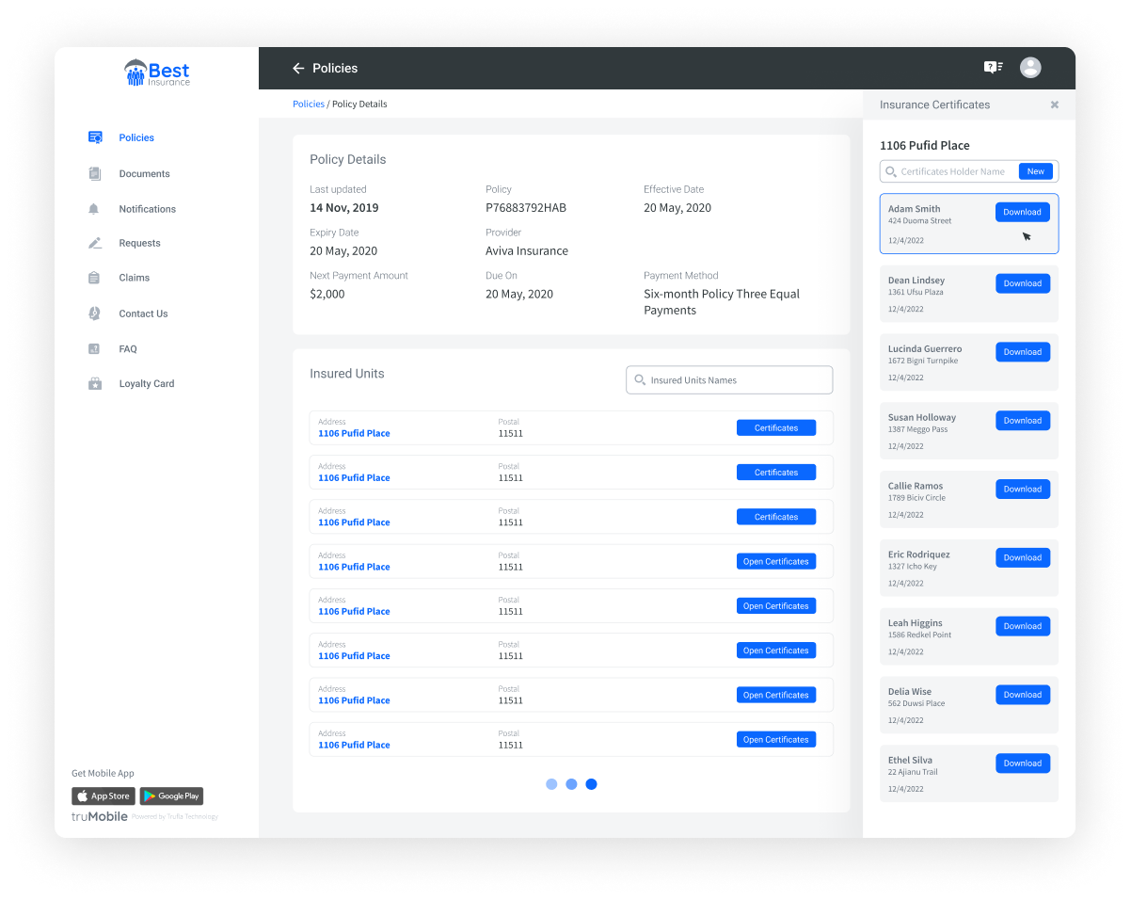Download Eric Rodriquez's certificate
Screen dimensions: 1131x900
click(x=1022, y=557)
